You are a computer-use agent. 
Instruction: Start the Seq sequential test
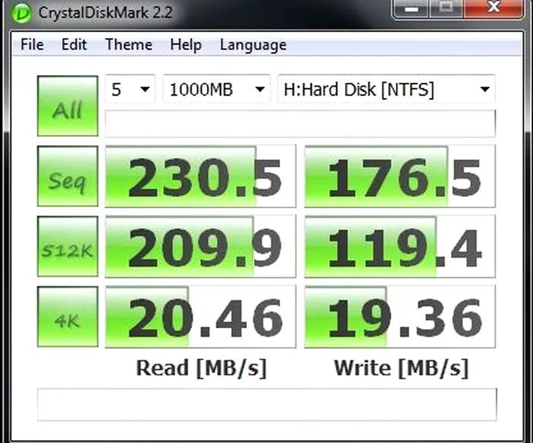(x=68, y=176)
